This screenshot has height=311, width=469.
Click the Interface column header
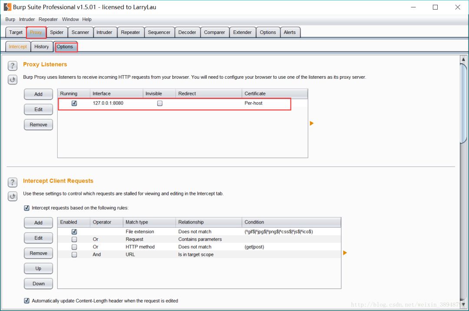point(116,94)
